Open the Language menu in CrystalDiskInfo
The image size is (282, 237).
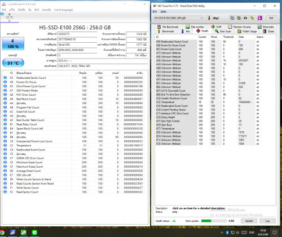pos(63,10)
